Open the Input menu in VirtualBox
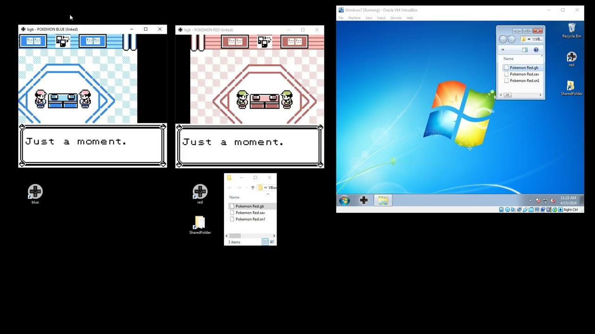The height and width of the screenshot is (334, 595). point(381,18)
